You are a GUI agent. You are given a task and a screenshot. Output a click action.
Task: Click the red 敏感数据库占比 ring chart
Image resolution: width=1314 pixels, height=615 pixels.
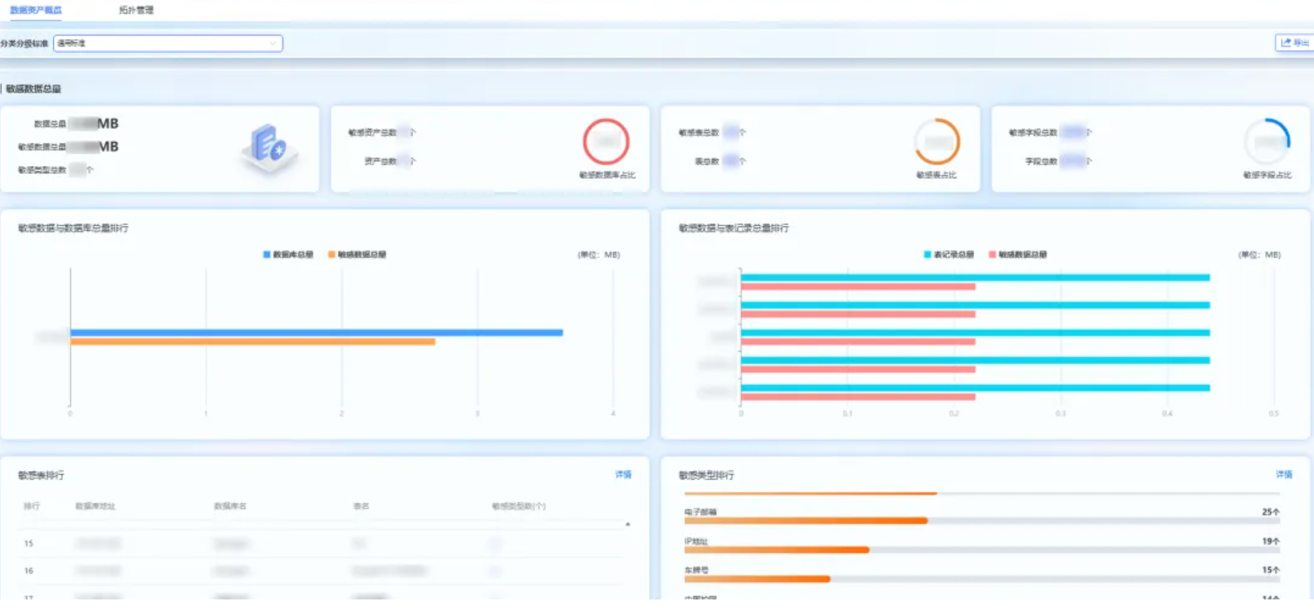606,141
